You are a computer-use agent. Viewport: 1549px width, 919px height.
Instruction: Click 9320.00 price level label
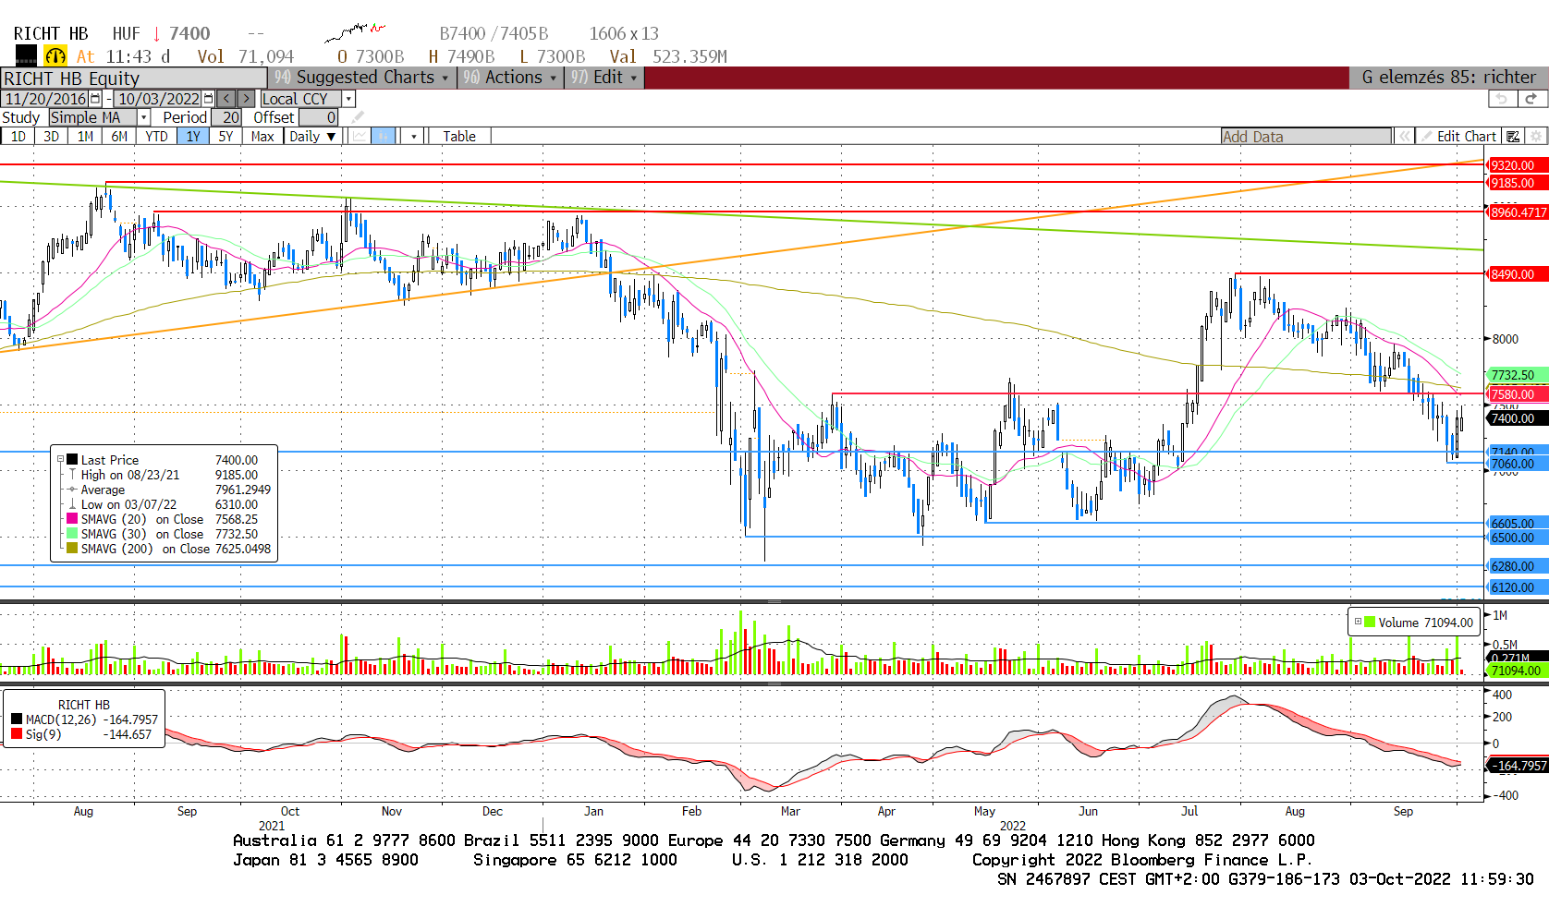pos(1517,165)
